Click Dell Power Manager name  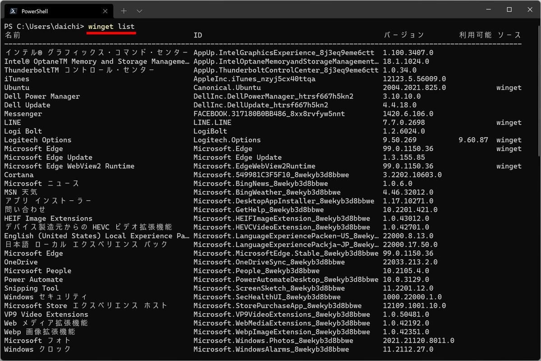(42, 96)
